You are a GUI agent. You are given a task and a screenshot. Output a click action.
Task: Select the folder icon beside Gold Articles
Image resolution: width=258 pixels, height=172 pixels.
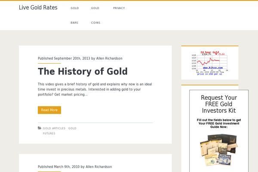pos(40,128)
